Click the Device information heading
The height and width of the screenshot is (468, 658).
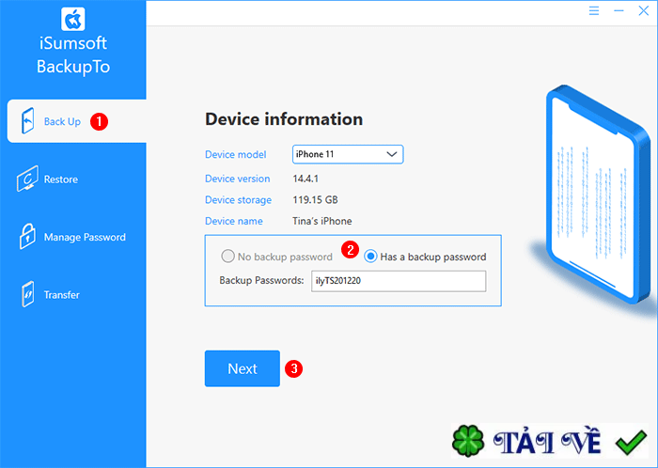pyautogui.click(x=284, y=119)
